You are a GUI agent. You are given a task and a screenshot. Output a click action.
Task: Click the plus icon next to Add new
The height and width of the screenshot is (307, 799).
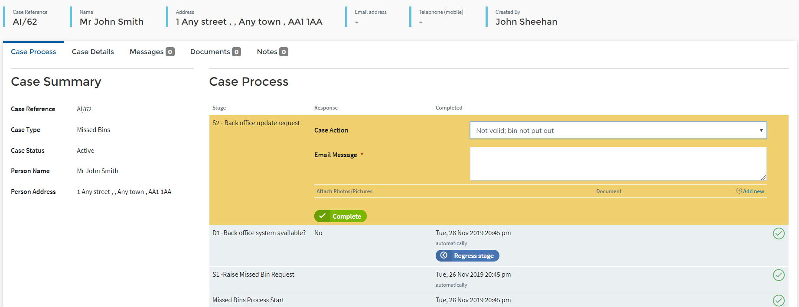click(739, 191)
